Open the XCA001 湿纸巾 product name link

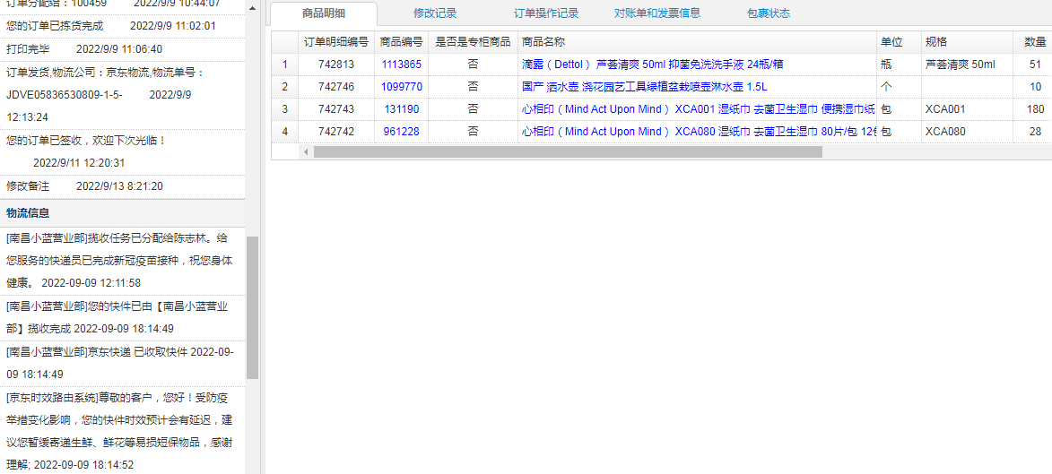pos(699,109)
